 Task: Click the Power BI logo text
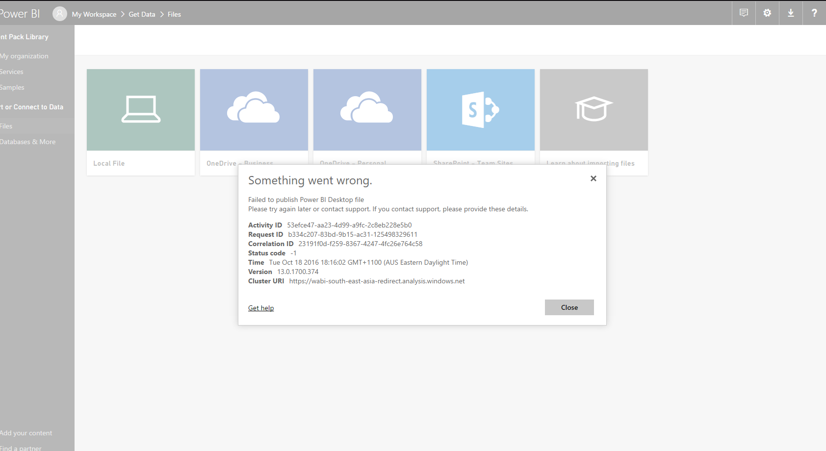(x=20, y=14)
